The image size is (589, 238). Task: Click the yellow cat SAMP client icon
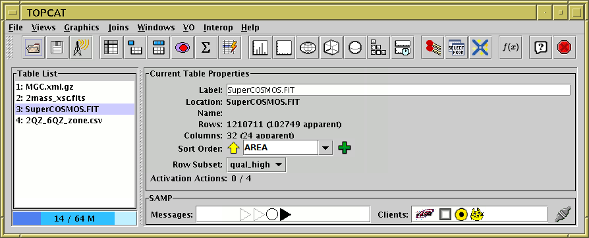tap(477, 214)
